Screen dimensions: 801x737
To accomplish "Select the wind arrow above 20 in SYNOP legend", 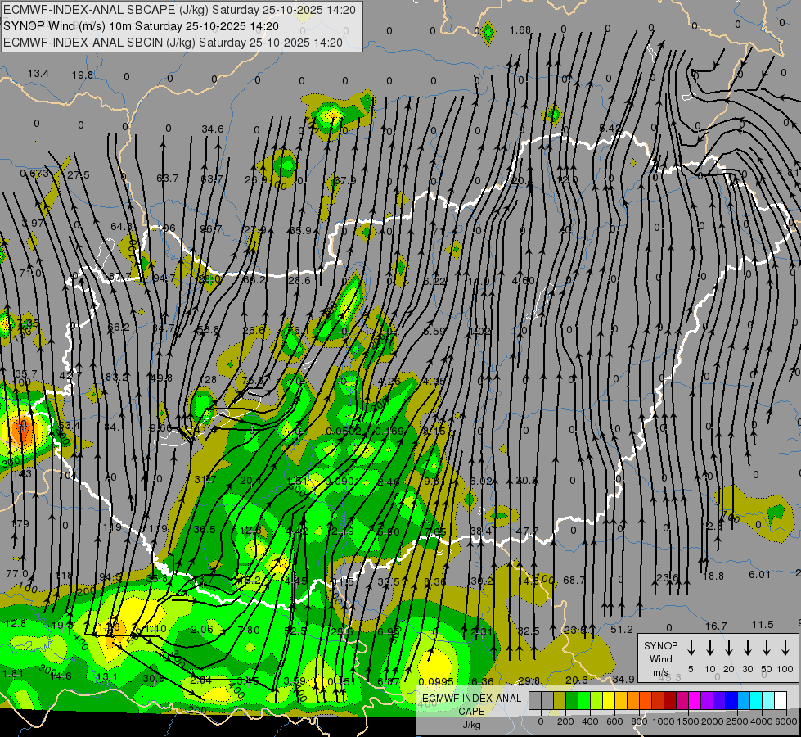I will 728,648.
